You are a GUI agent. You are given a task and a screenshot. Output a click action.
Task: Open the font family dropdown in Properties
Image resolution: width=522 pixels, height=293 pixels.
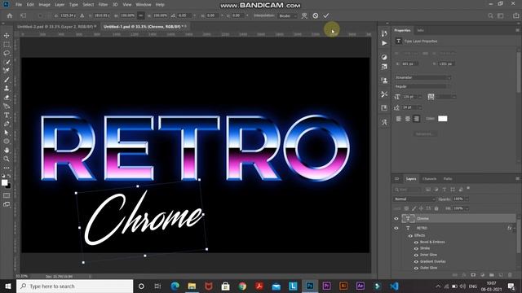pos(422,77)
